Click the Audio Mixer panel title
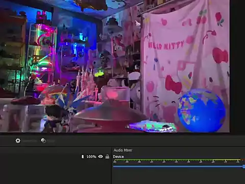The image size is (245, 184). tap(123, 150)
